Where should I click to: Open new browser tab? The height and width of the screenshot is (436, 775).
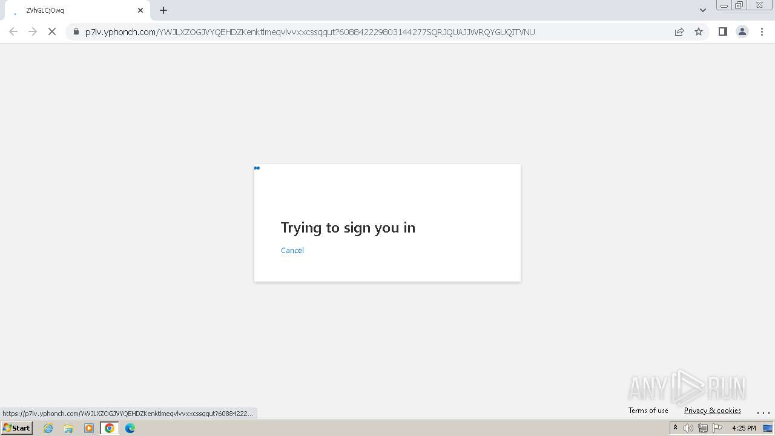coord(163,10)
